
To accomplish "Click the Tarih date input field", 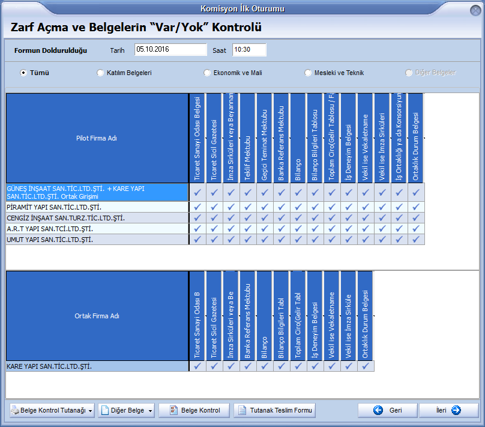I will coord(170,50).
